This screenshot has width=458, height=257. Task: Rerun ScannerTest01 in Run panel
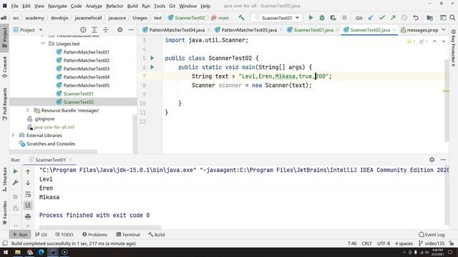coord(15,171)
